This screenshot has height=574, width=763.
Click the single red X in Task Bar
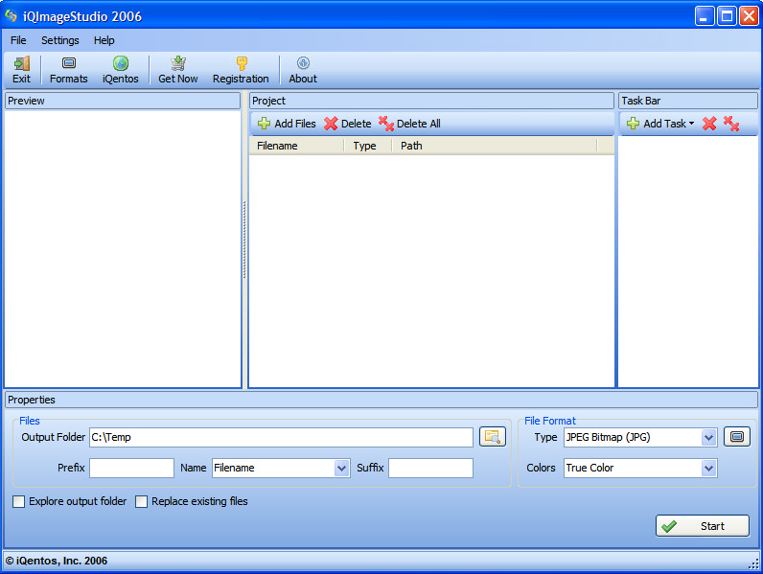click(x=709, y=124)
